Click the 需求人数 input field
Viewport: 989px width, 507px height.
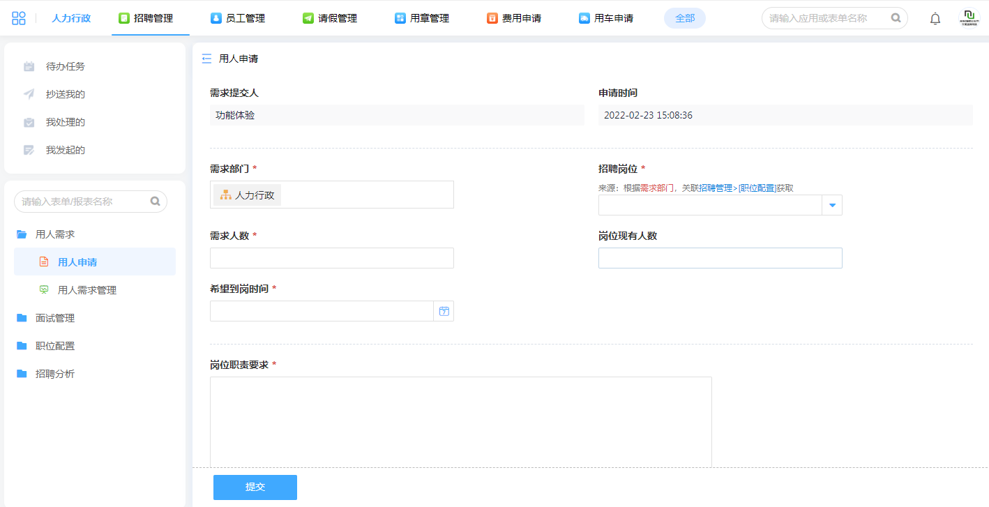[x=332, y=258]
